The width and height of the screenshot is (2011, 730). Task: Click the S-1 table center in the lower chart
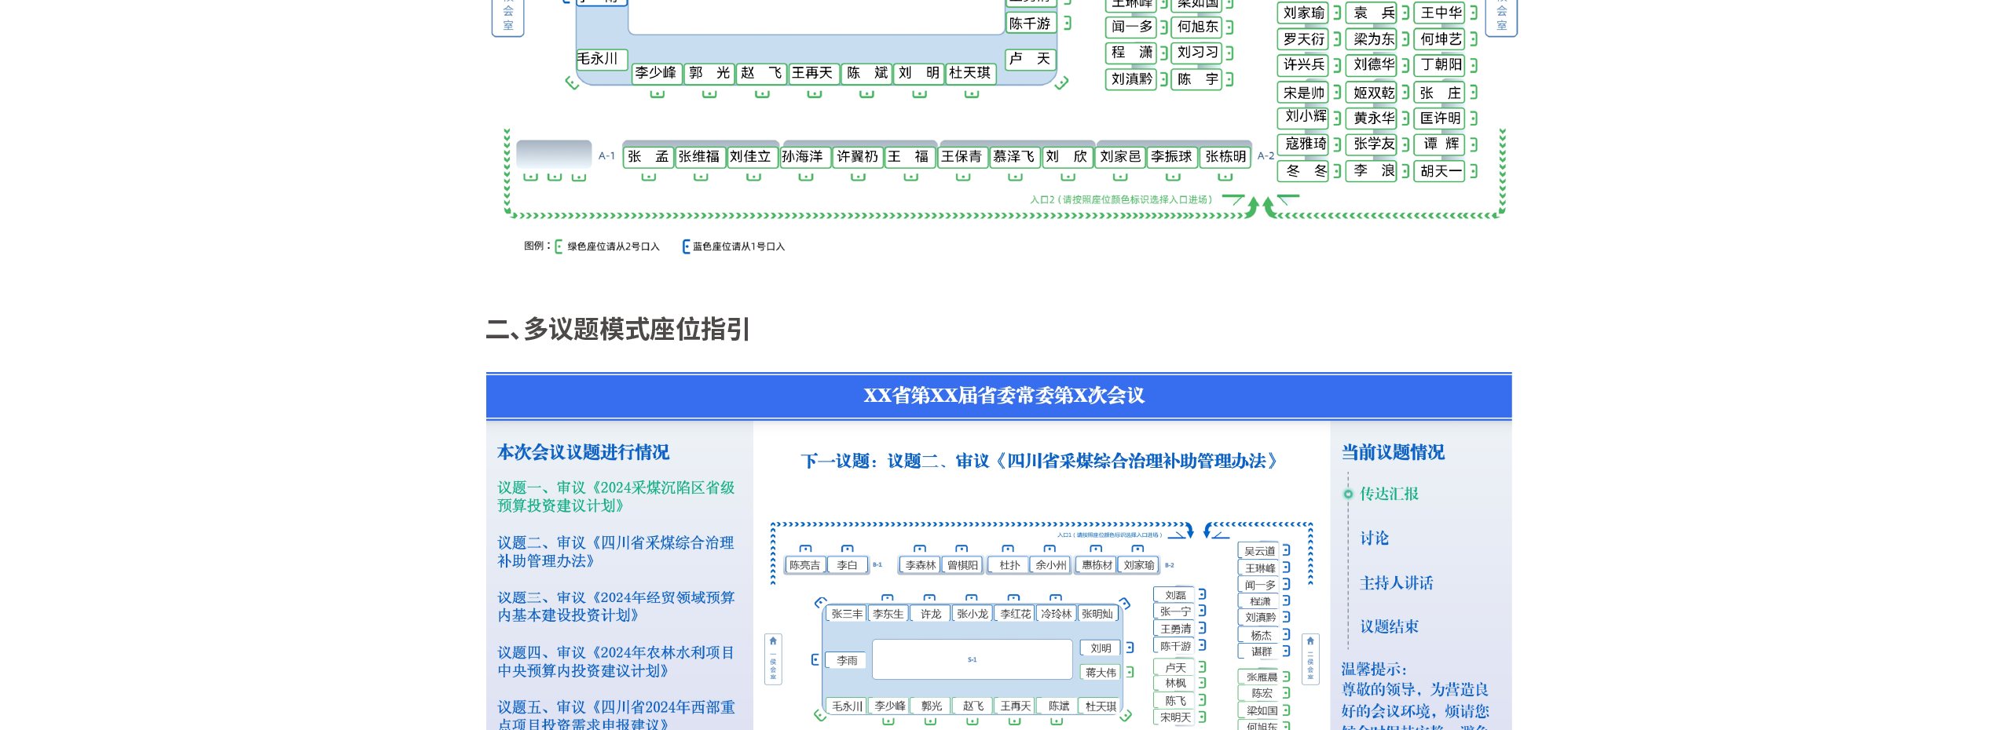pos(972,659)
